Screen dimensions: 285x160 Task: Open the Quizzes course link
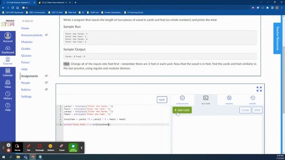click(x=26, y=56)
